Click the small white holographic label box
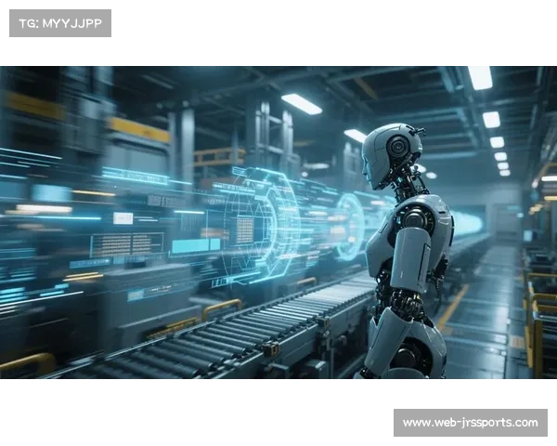 [123, 217]
